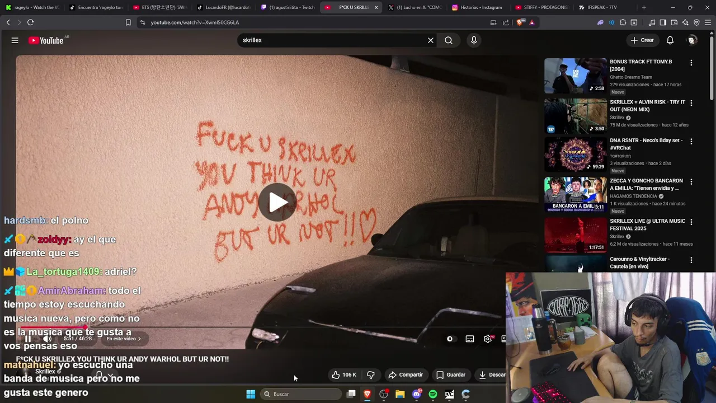Viewport: 716px width, 403px height.
Task: Clear the skrillex search text with X
Action: (x=431, y=40)
